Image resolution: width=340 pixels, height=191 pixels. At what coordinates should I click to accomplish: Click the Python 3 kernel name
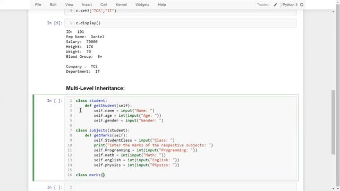[x=290, y=5]
